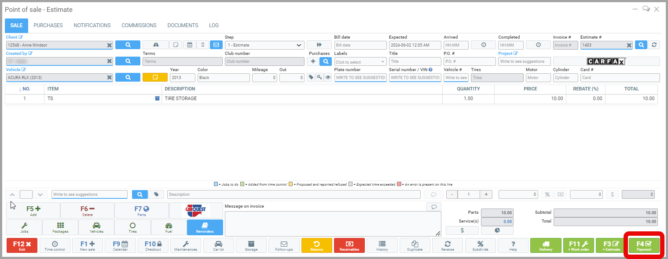
Task: Open Time control
Action: pyautogui.click(x=55, y=245)
